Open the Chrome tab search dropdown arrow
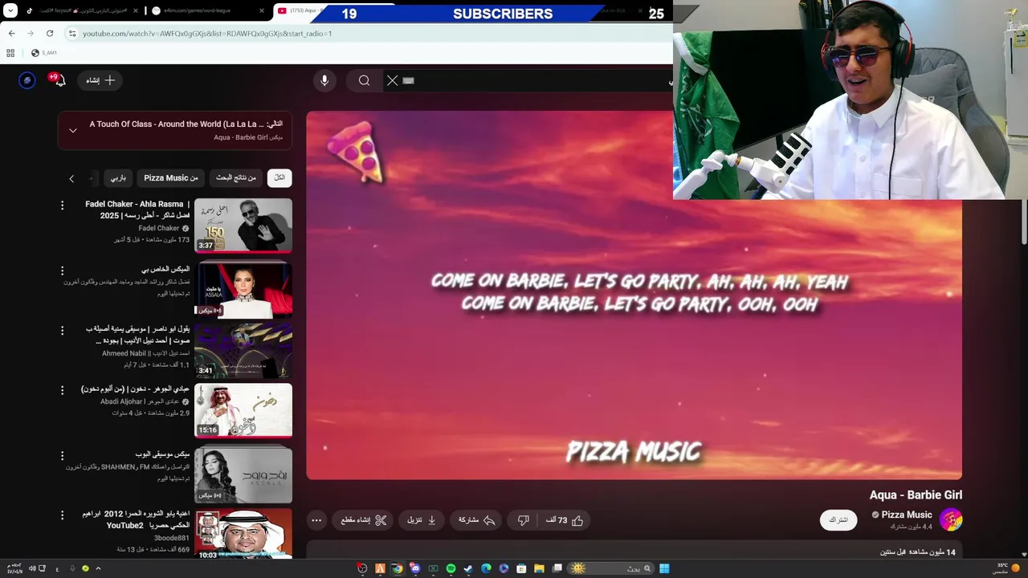Image resolution: width=1028 pixels, height=578 pixels. (10, 10)
